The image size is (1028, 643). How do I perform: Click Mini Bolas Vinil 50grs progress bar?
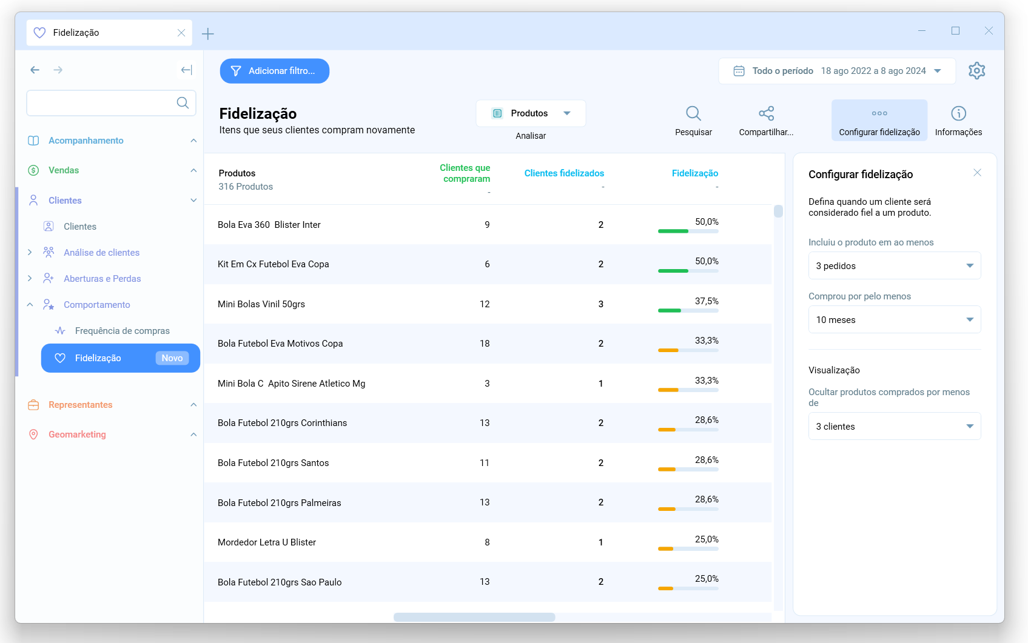688,310
